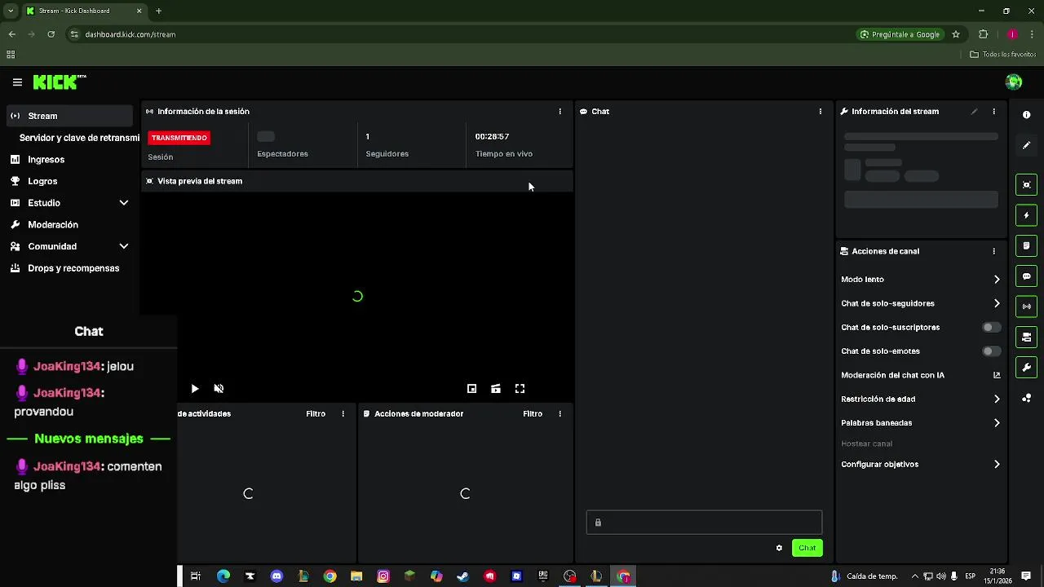Expand Comunidad sidebar section
Viewport: 1044px width, 587px height.
(x=69, y=246)
